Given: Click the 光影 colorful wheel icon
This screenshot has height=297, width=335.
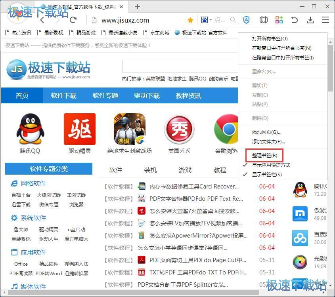Looking at the screenshot, I should [300, 262].
